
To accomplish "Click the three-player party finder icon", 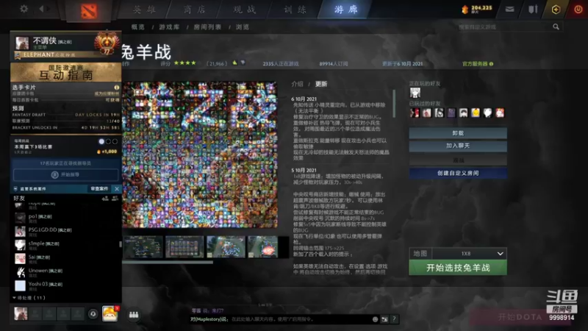I will tap(134, 315).
